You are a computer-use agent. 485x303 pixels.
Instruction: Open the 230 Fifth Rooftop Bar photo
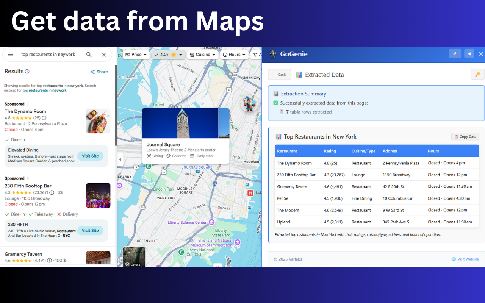(98, 195)
